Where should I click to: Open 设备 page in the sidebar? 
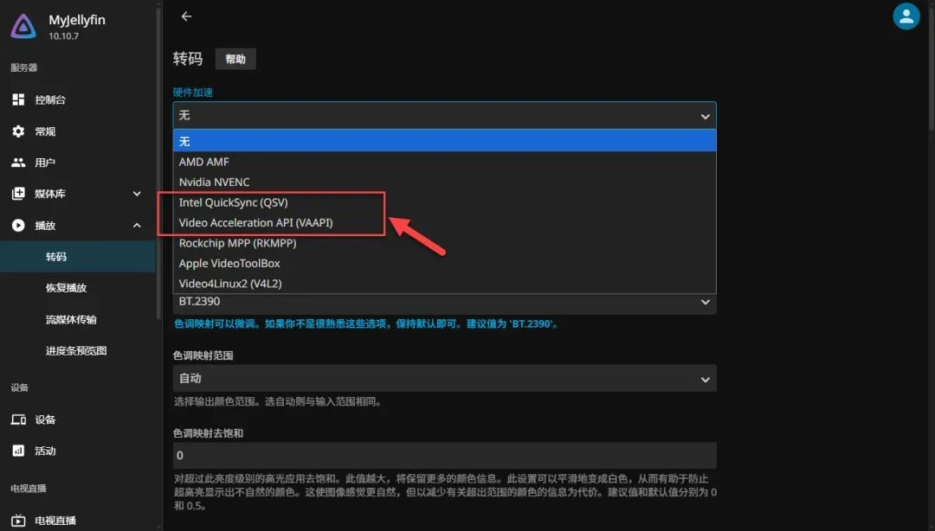[x=78, y=419]
